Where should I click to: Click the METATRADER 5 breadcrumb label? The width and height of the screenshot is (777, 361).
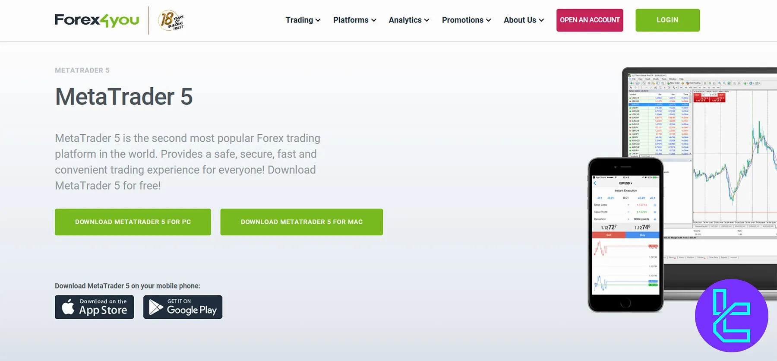point(82,70)
